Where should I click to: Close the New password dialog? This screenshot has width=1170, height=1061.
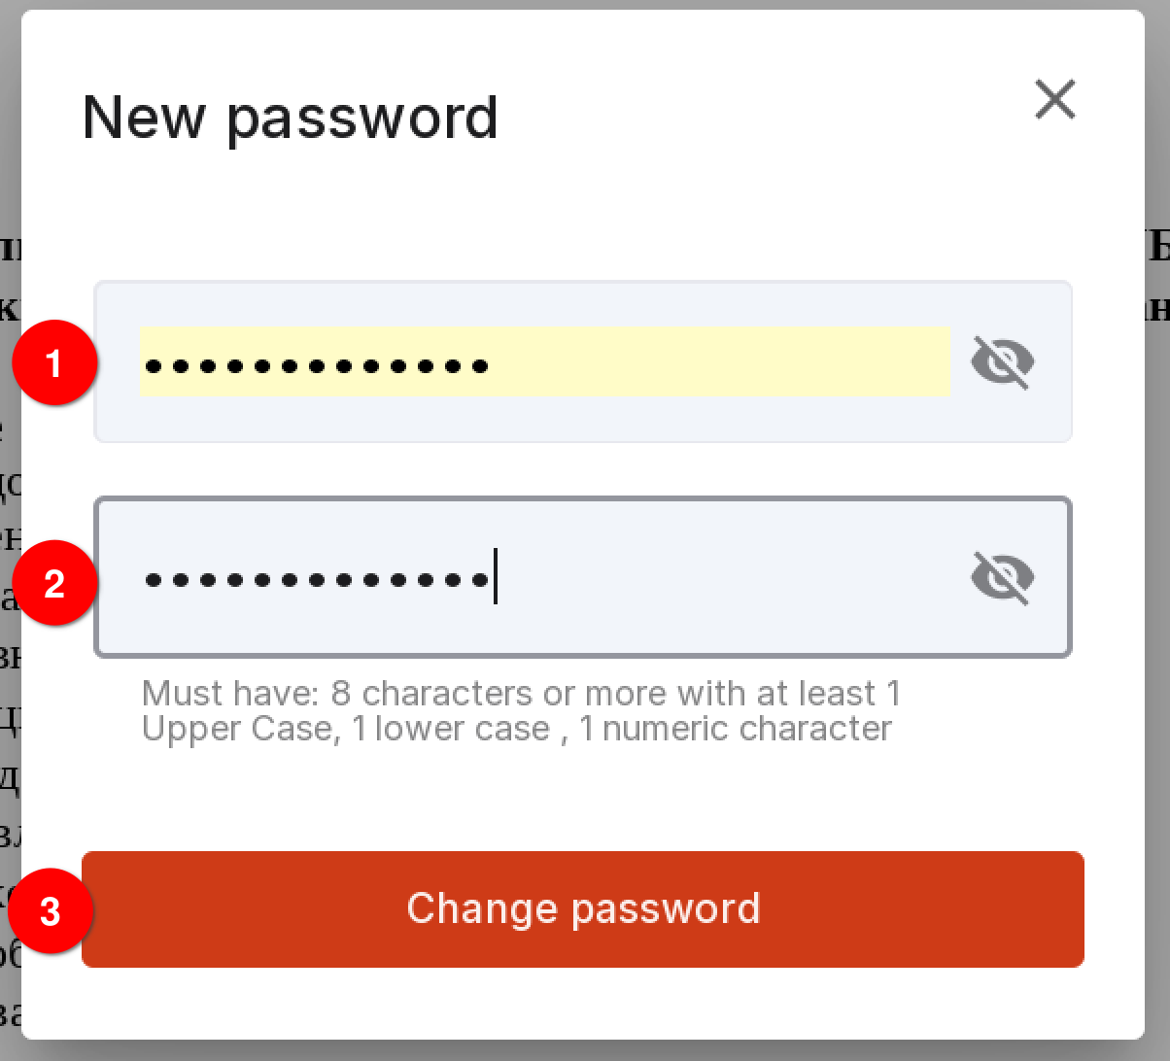pos(1055,99)
